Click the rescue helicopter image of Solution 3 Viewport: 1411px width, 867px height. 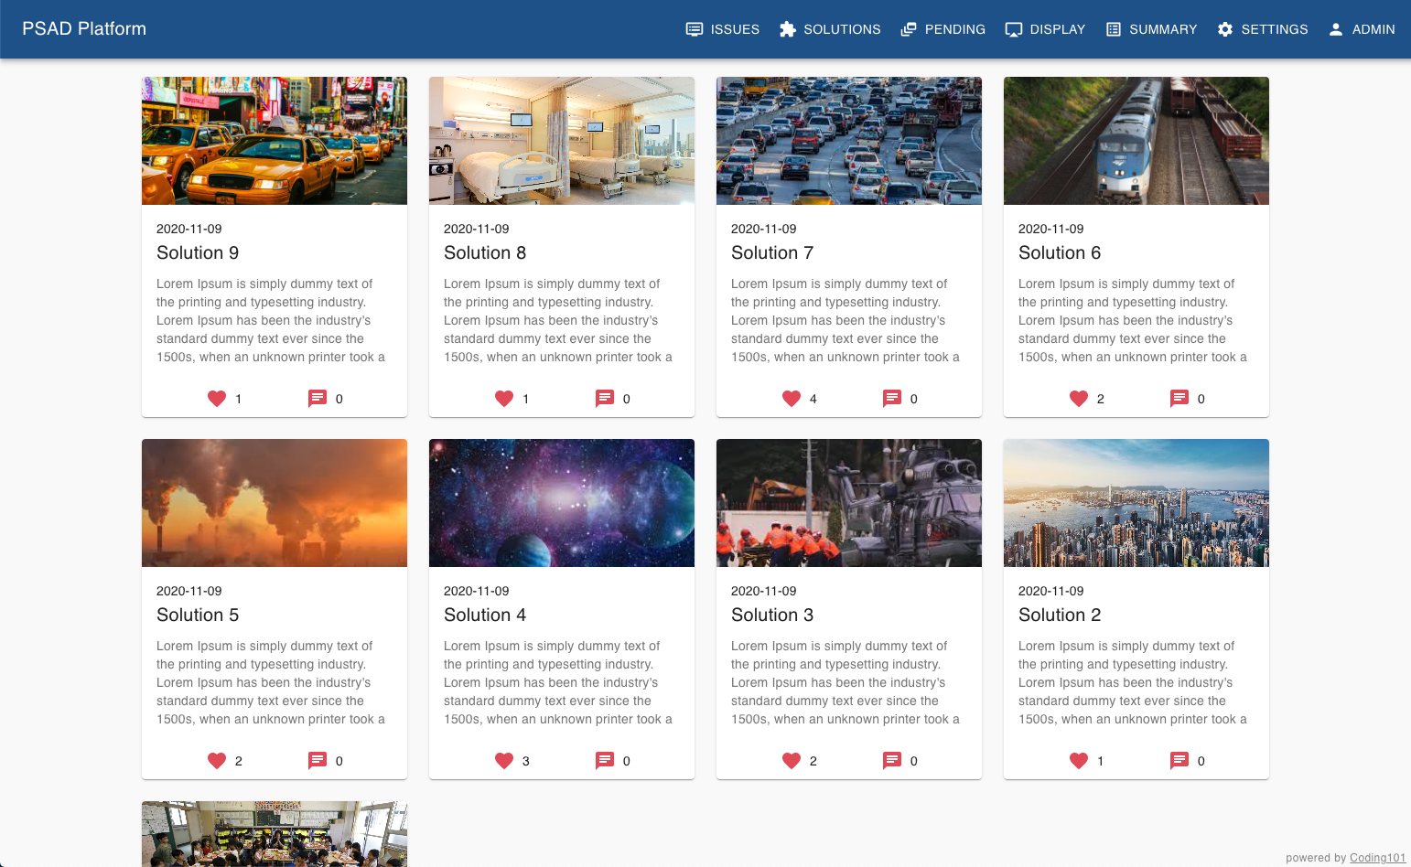pos(849,503)
